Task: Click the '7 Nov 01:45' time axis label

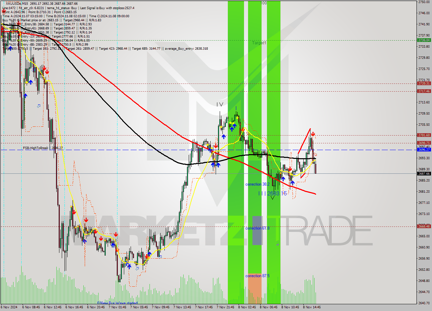Action: click(117, 307)
